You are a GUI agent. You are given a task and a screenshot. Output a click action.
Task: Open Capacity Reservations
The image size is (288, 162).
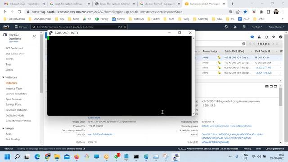coord(18,121)
